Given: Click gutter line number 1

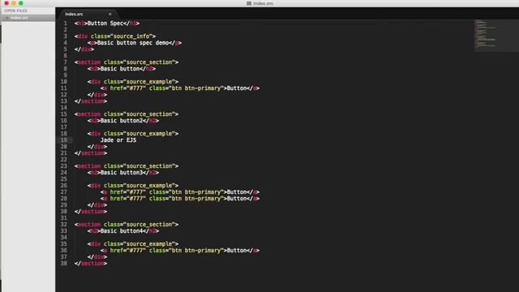Looking at the screenshot, I should [65, 24].
